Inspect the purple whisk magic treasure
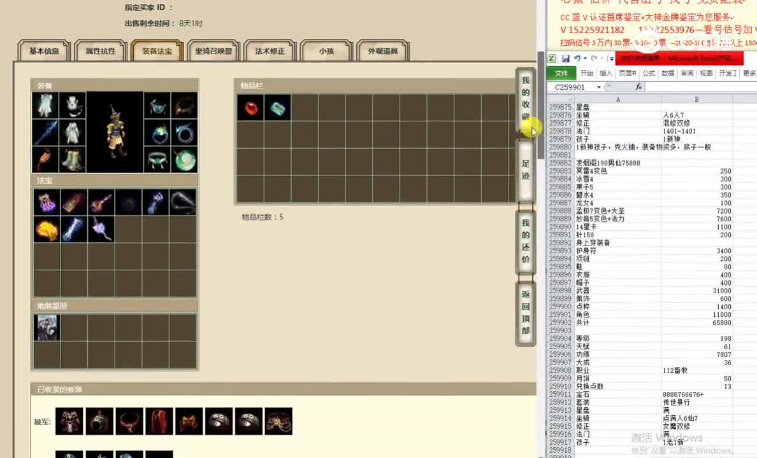Screen dimensions: 757x458 pyautogui.click(x=101, y=229)
